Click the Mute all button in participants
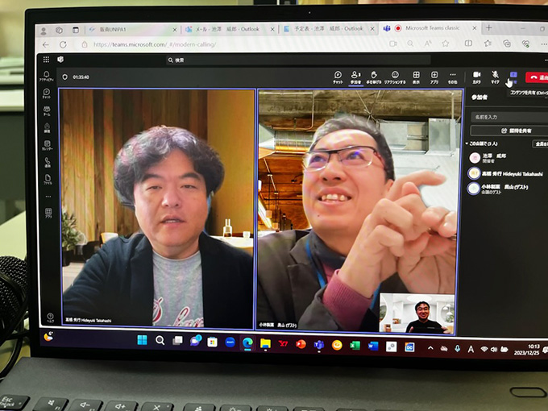Screen dimensions: 548x411 coord(541,143)
